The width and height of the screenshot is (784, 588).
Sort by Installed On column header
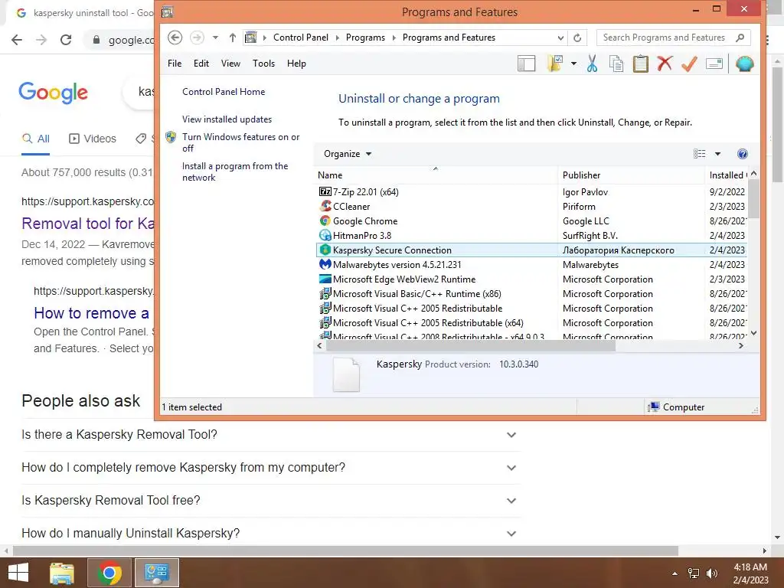tap(727, 175)
